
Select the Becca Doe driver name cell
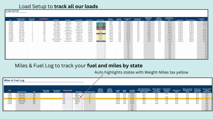pos(22,38)
